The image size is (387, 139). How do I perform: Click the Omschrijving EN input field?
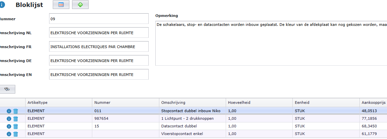click(x=99, y=75)
